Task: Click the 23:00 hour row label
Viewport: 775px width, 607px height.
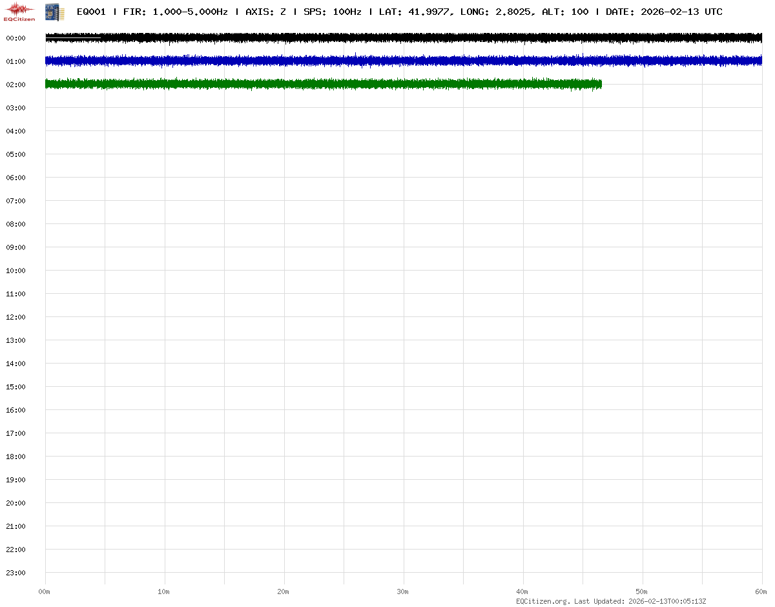Action: coord(15,573)
